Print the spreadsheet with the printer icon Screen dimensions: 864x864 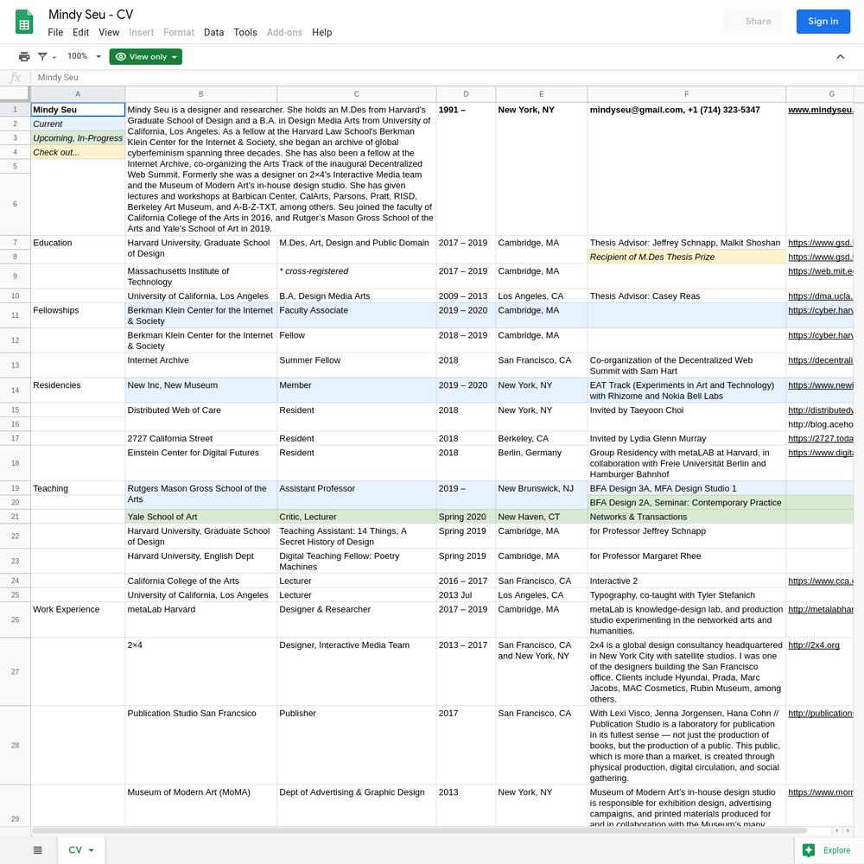point(24,57)
